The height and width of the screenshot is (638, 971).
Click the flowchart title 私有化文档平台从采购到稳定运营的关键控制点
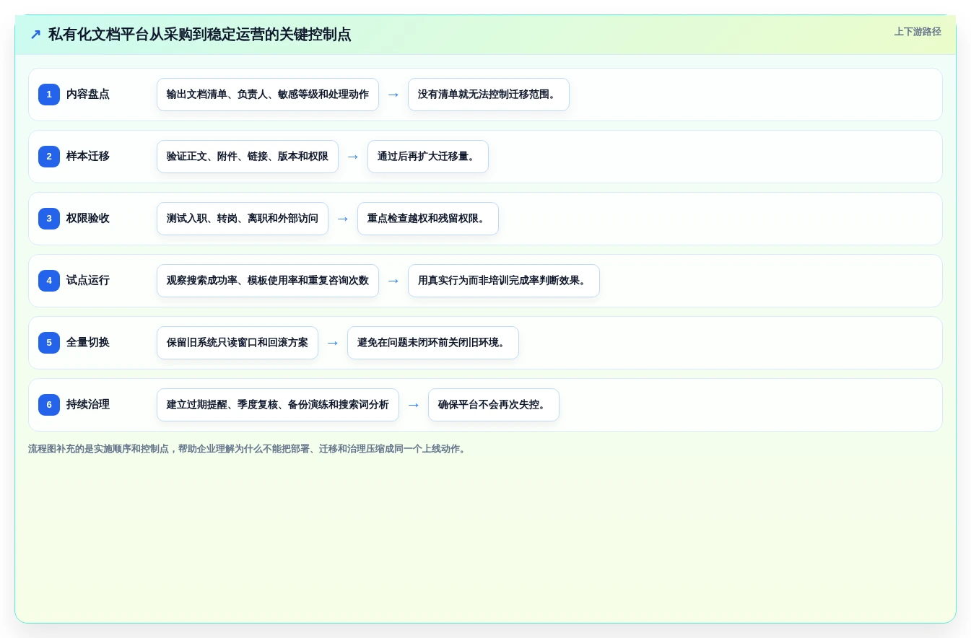[x=200, y=35]
